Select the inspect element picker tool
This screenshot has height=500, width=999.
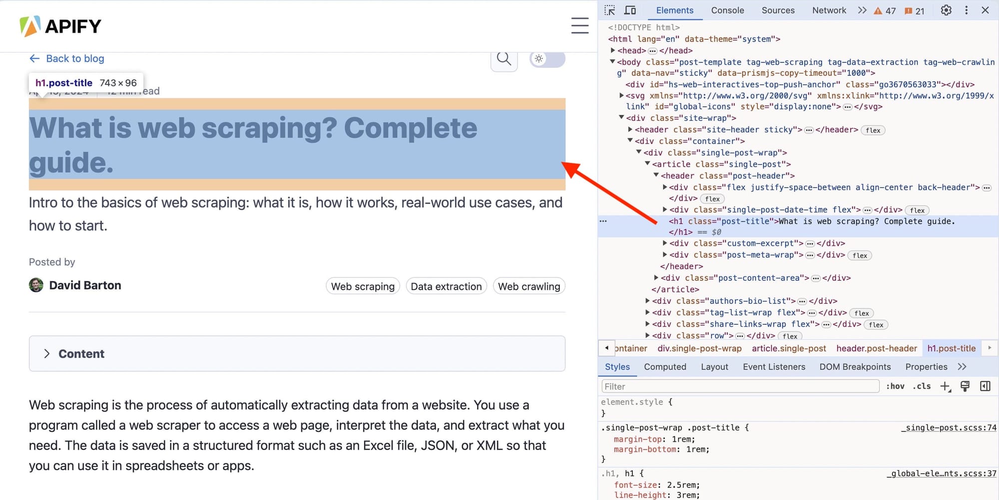pos(609,10)
